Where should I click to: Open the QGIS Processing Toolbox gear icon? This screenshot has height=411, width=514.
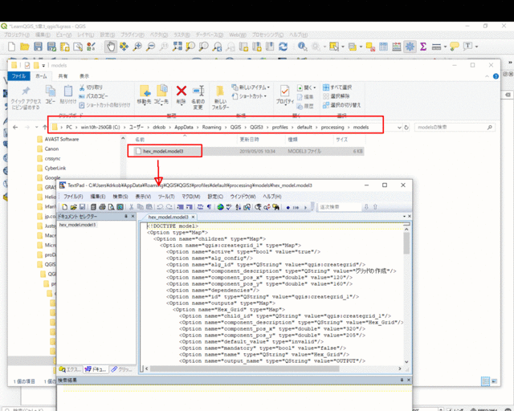(410, 47)
